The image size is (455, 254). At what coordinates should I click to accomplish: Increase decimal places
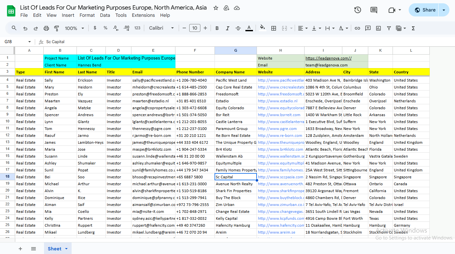click(126, 28)
